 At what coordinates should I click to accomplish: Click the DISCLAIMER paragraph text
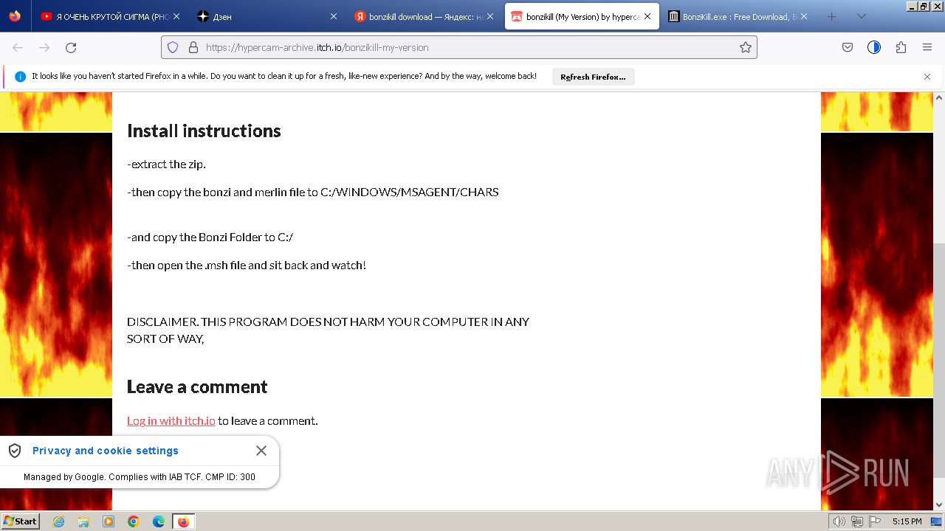pyautogui.click(x=328, y=330)
